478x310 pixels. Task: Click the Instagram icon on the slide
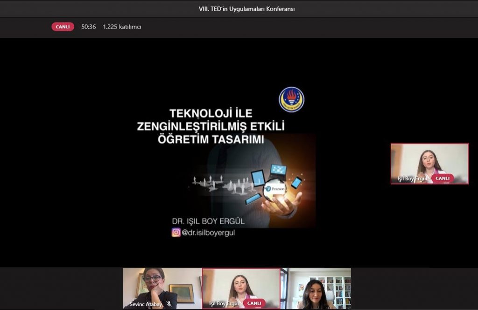176,232
